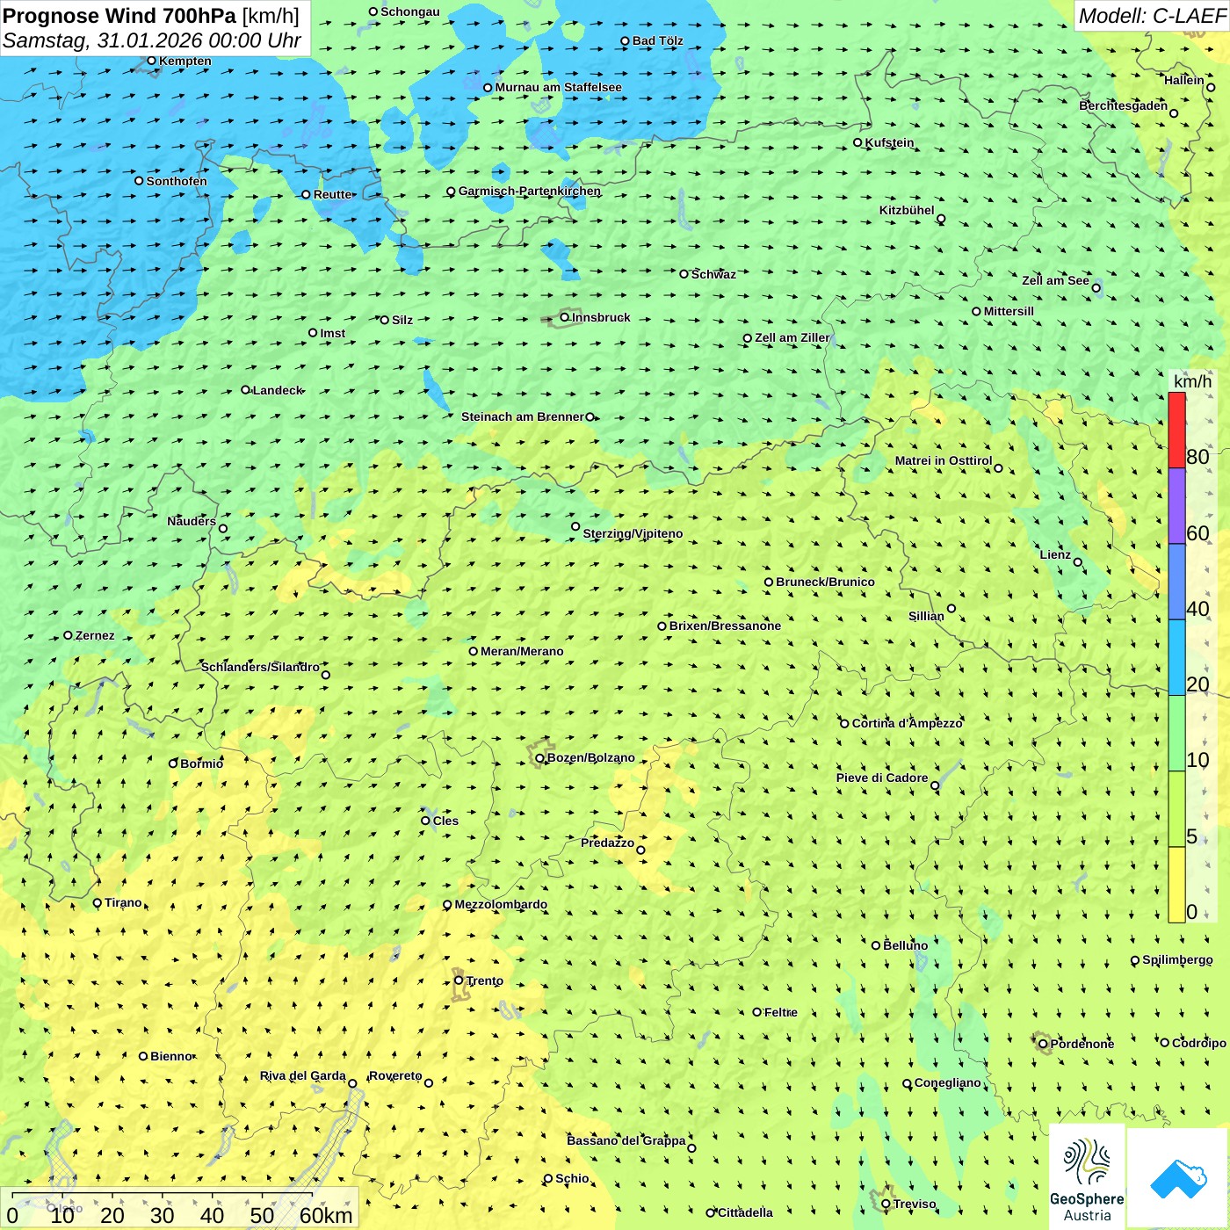This screenshot has width=1230, height=1230.
Task: Click the 'Garmisch-Partenkirchen' label
Action: [530, 191]
